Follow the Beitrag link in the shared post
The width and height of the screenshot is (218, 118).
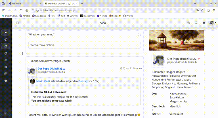click(83, 81)
